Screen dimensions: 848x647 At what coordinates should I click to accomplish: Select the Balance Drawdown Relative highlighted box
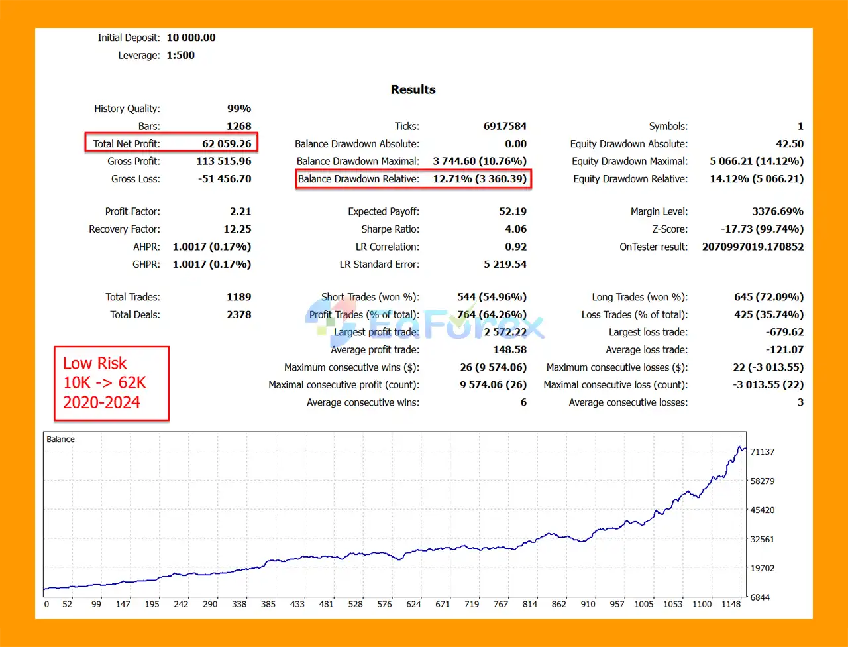[x=413, y=179]
